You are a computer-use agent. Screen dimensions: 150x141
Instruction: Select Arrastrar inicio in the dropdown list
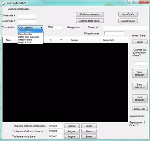[25, 40]
